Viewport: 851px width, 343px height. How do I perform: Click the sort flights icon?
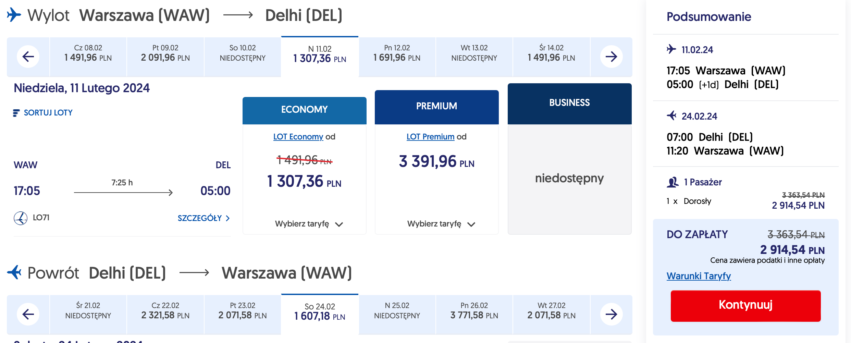16,113
